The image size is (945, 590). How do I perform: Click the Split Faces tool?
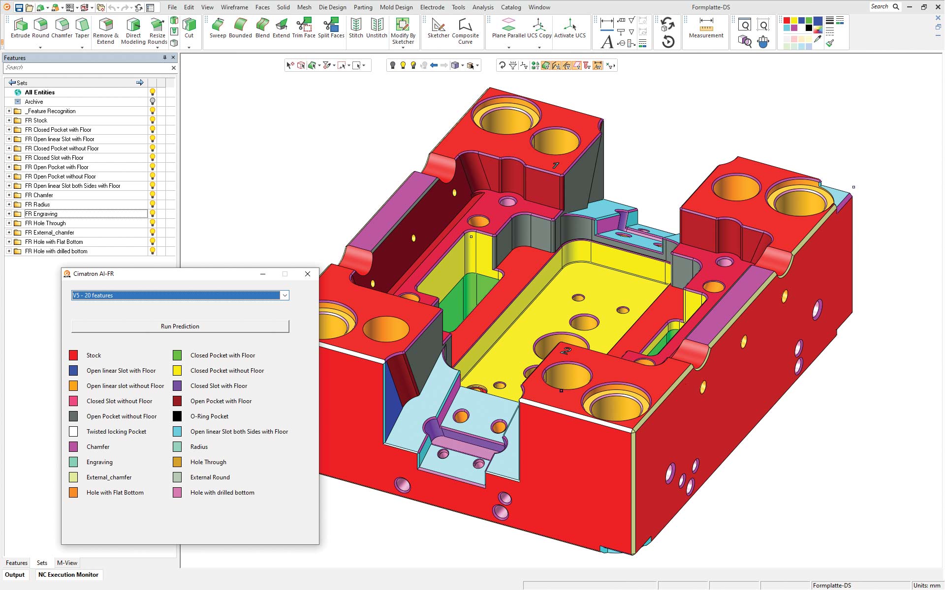(331, 28)
